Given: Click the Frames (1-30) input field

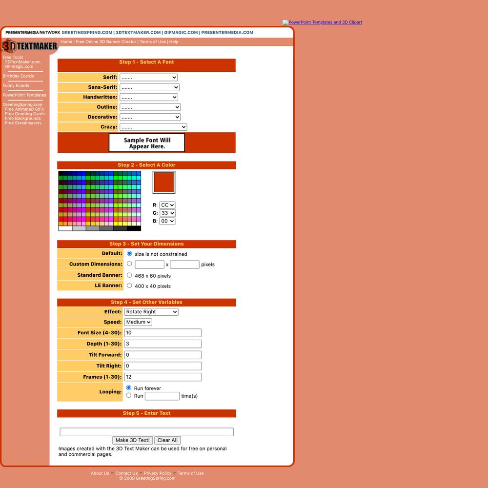Looking at the screenshot, I should click(163, 377).
